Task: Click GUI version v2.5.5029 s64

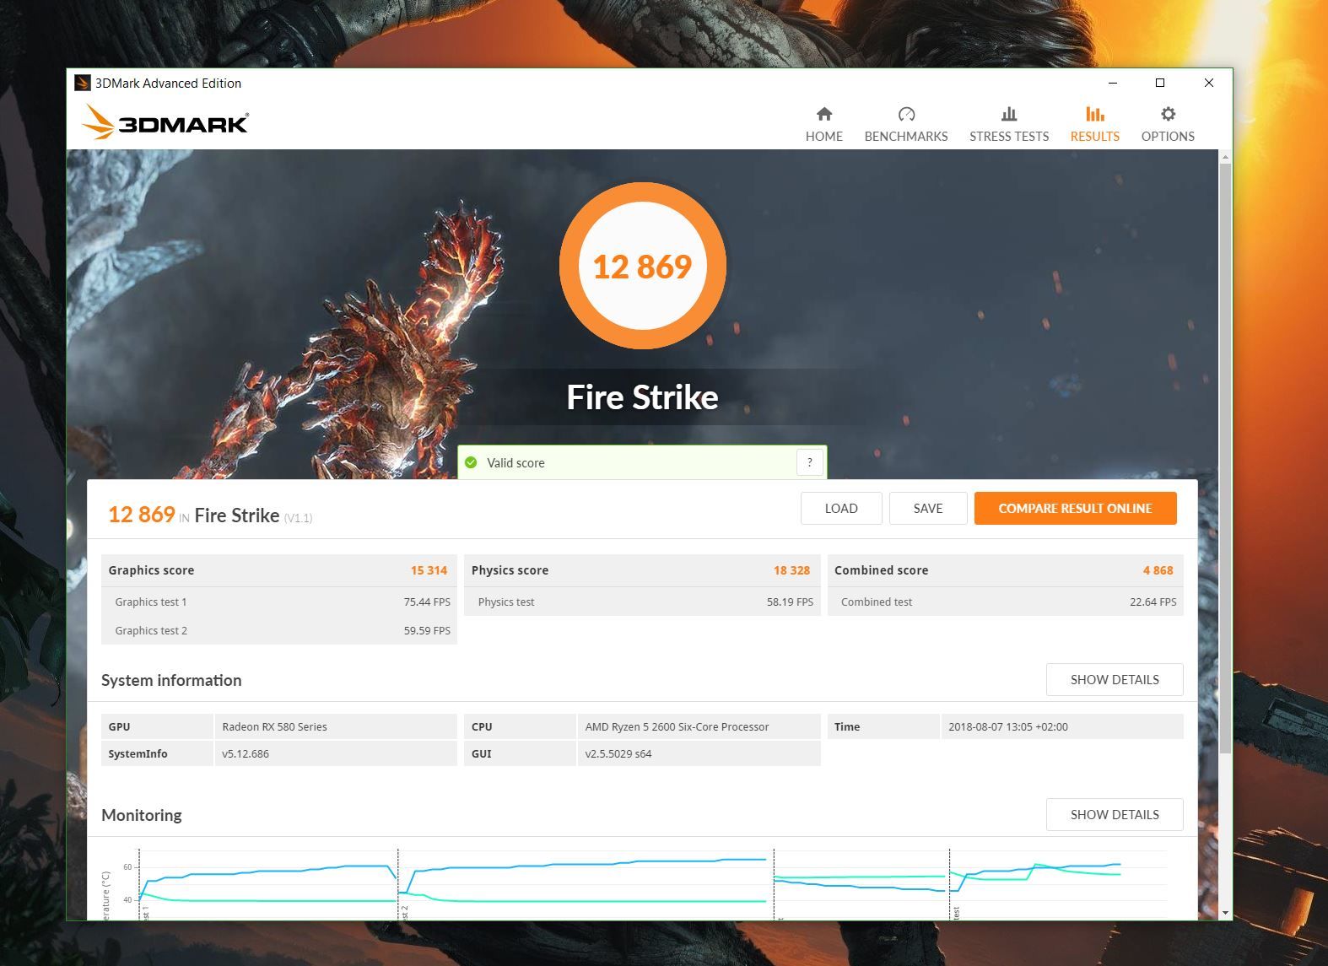Action: pos(618,754)
